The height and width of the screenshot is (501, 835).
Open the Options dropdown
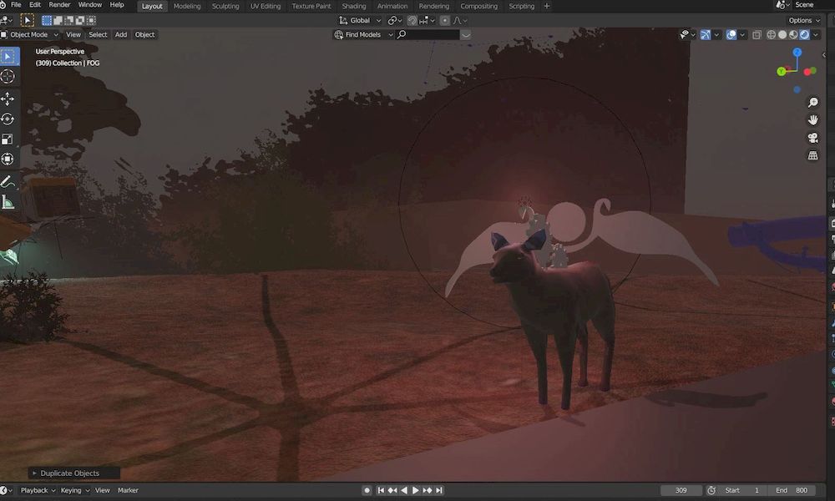click(x=803, y=20)
